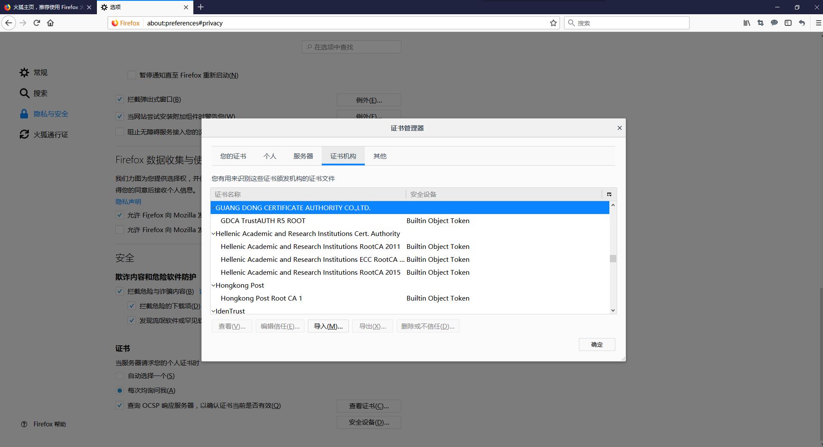Open 搜索 settings category
The height and width of the screenshot is (447, 823).
click(x=34, y=93)
